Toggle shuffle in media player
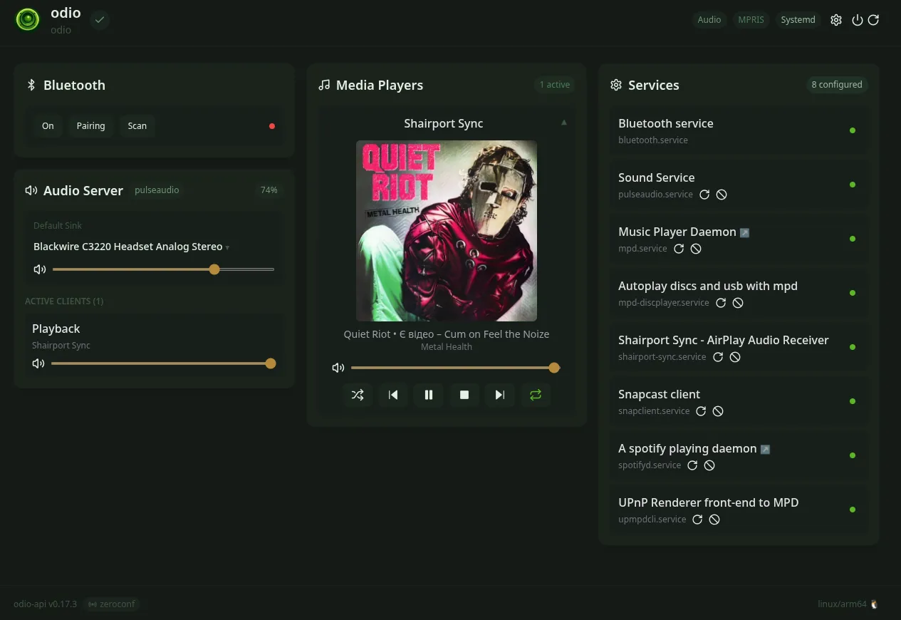This screenshot has height=620, width=901. [358, 395]
